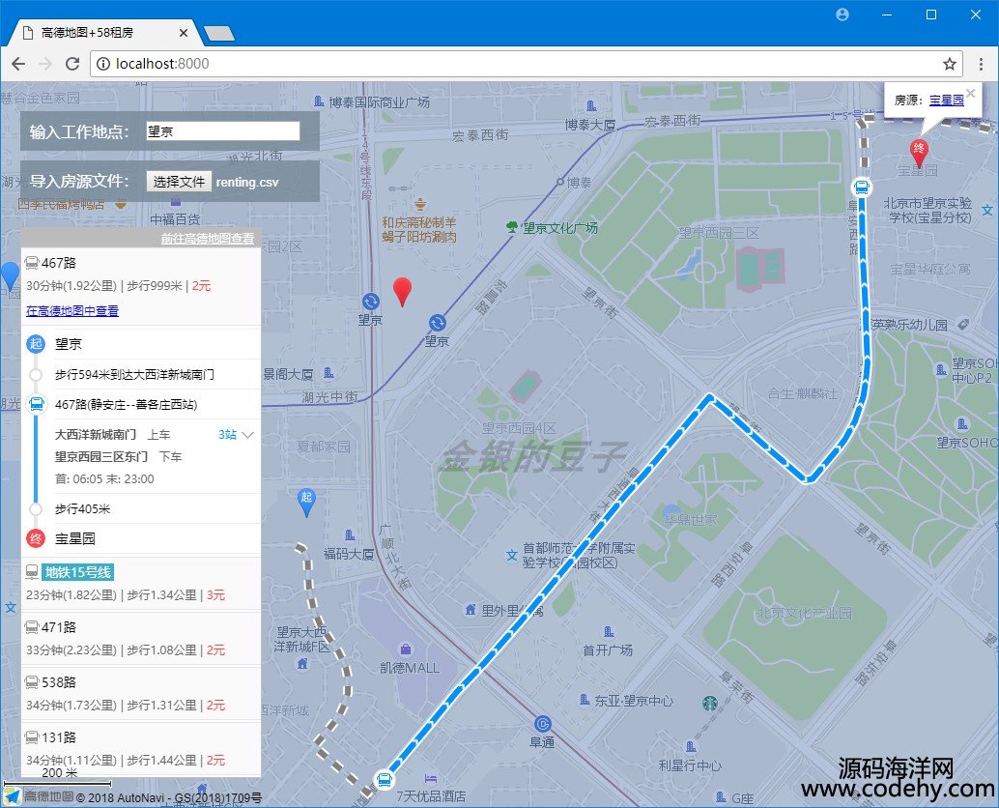Open the 在高德地图中查看 link
Screen dimensions: 999x808
[x=72, y=311]
